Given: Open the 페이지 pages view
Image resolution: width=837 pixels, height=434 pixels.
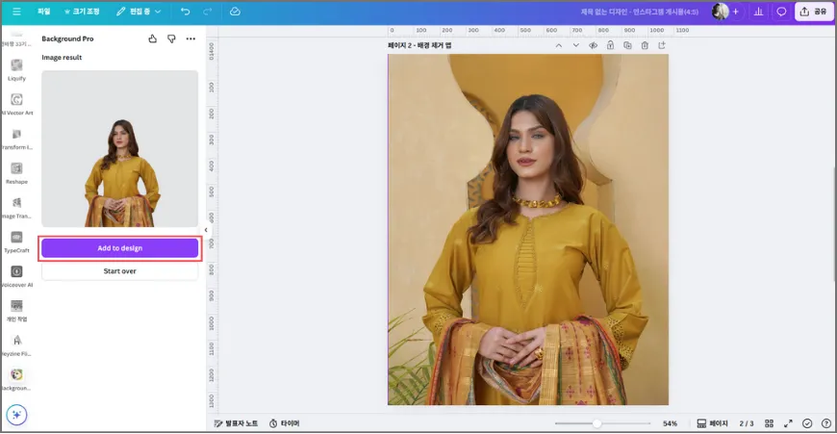Looking at the screenshot, I should pos(712,423).
